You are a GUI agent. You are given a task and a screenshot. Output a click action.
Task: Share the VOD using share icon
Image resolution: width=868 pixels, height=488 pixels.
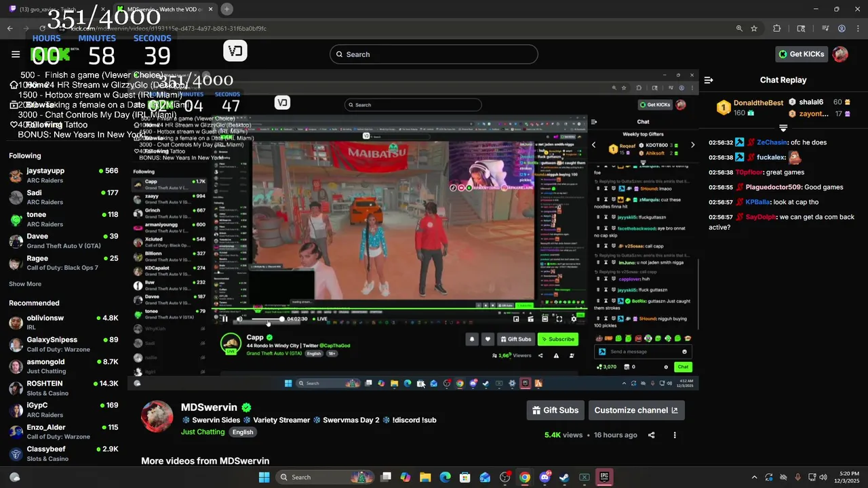(x=651, y=435)
